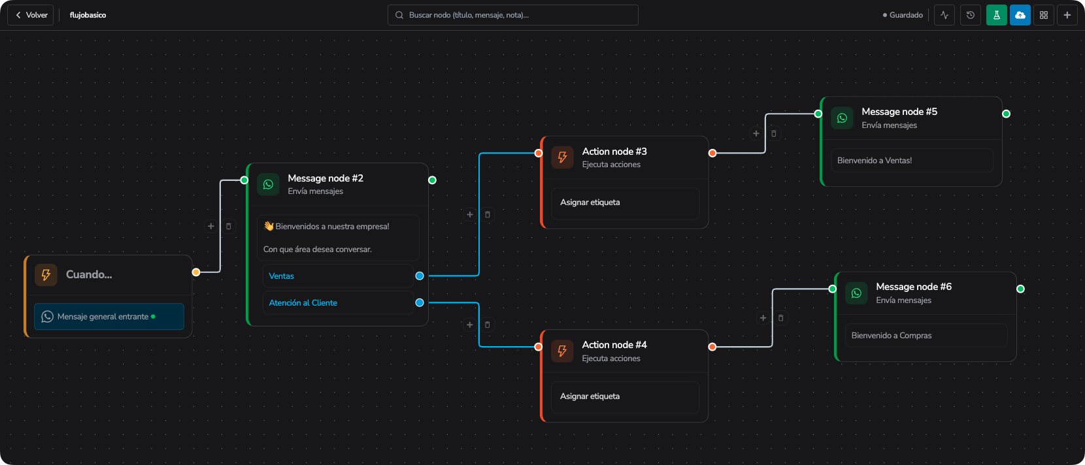The height and width of the screenshot is (465, 1085).
Task: Select the Atención al Cliente option button
Action: coord(338,303)
